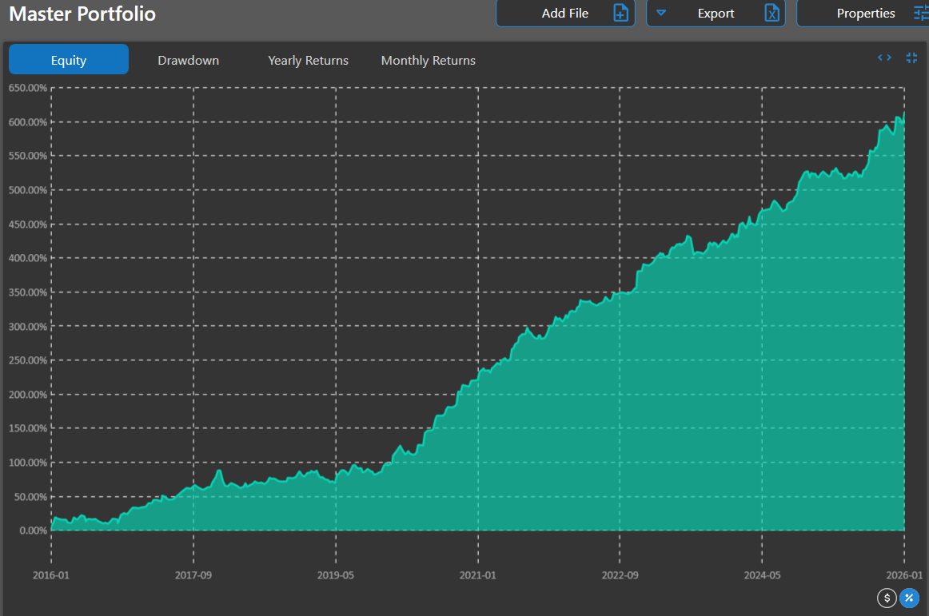Switch chart to percent values

(910, 598)
